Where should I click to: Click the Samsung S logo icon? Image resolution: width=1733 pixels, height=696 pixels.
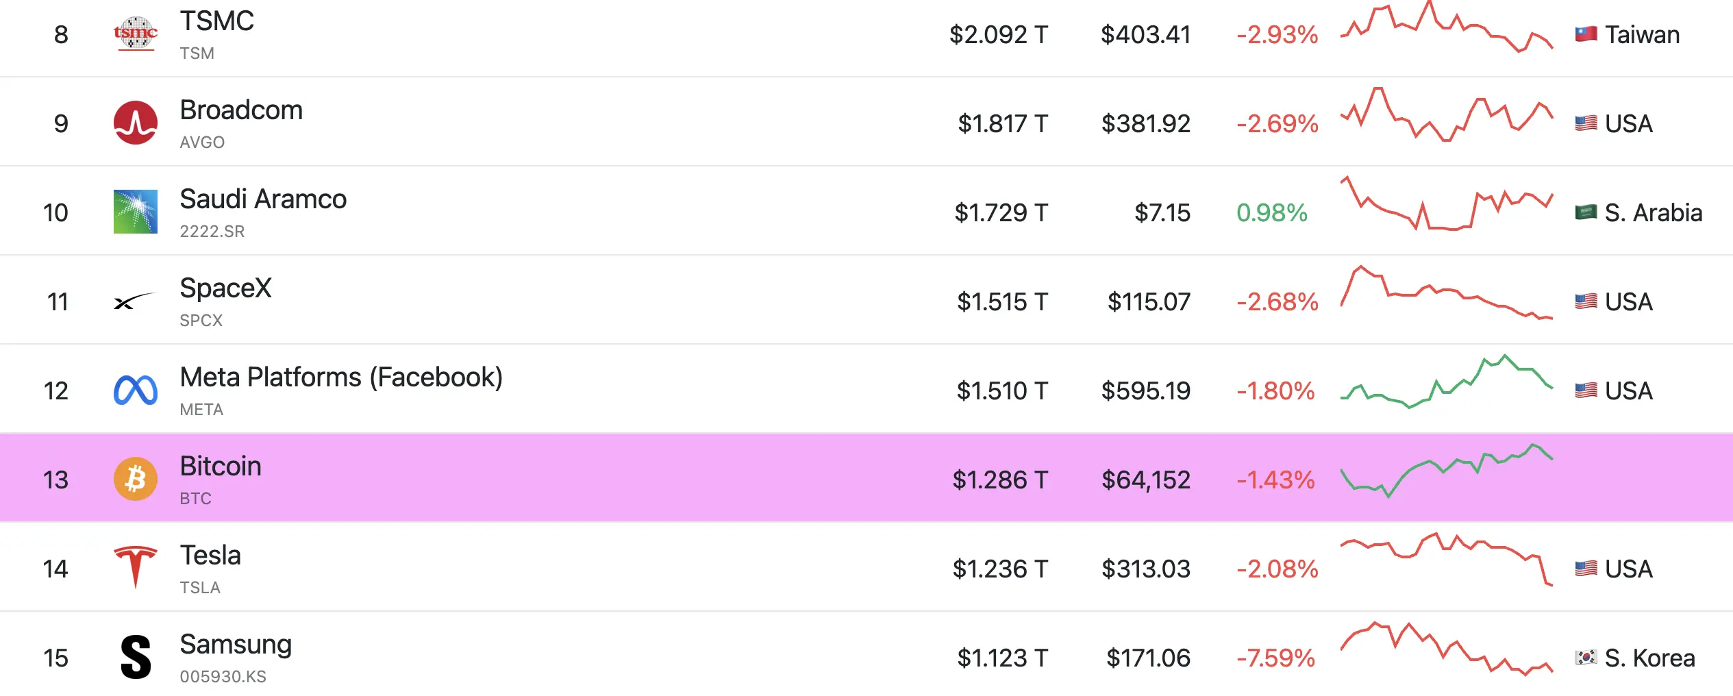135,657
